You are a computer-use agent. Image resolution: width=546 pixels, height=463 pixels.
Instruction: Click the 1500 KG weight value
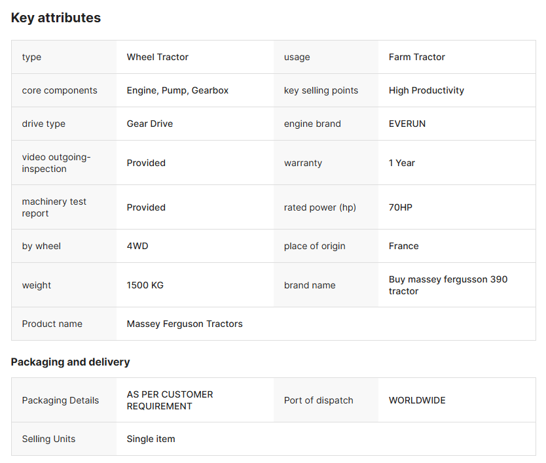(145, 285)
